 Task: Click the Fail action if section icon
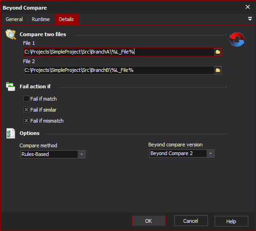point(11,86)
